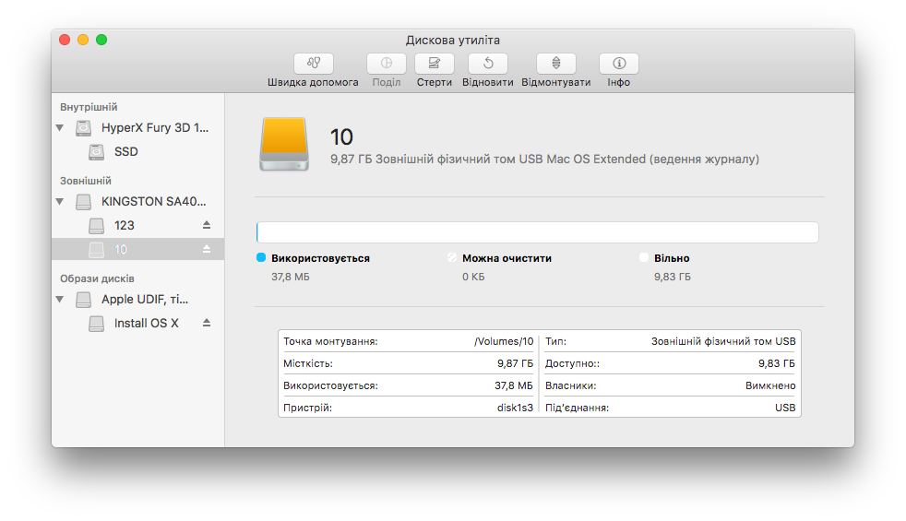Image resolution: width=906 pixels, height=521 pixels.
Task: Click the SSD volume icon in sidebar
Action: pyautogui.click(x=97, y=152)
